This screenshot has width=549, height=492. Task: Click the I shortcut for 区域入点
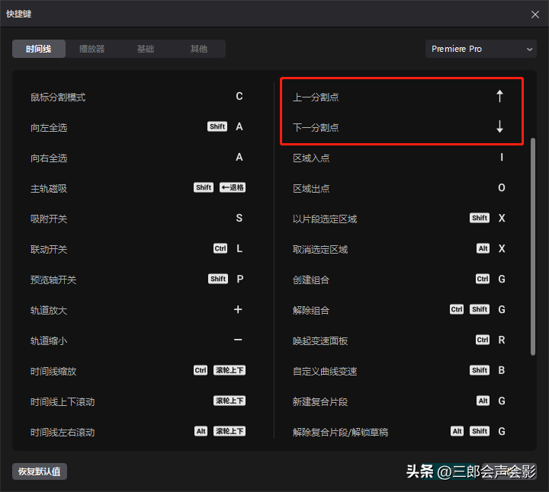click(x=502, y=157)
